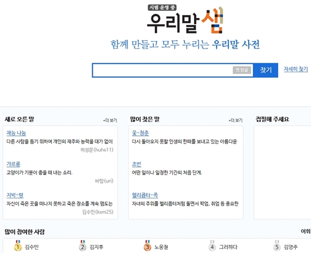Click the rank 5 badge by 김영주

pyautogui.click(x=277, y=246)
